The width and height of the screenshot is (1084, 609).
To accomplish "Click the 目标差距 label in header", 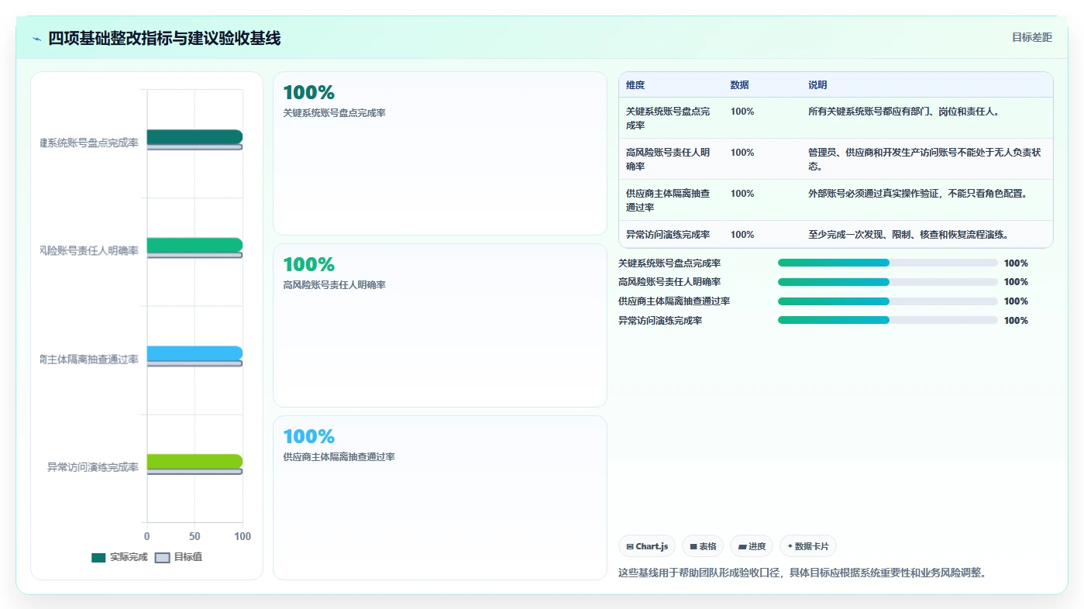I will [1032, 37].
